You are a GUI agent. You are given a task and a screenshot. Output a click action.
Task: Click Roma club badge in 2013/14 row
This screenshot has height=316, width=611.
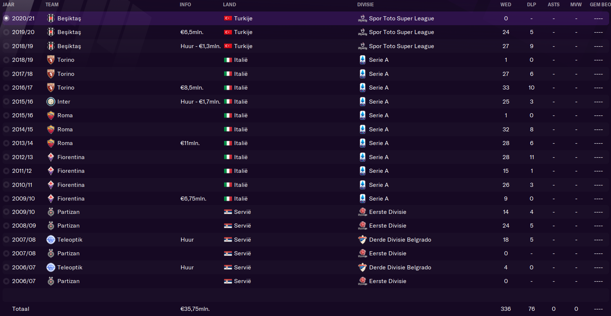pos(51,143)
